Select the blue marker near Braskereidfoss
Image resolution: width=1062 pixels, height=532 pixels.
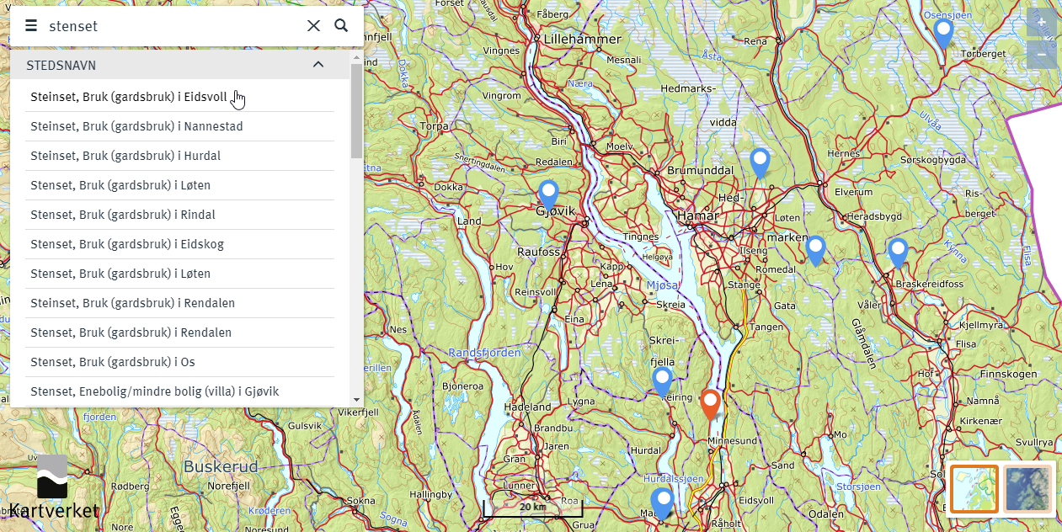tap(898, 253)
